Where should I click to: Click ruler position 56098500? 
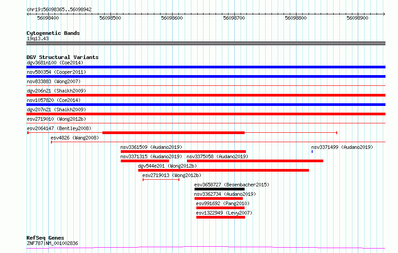click(110, 18)
